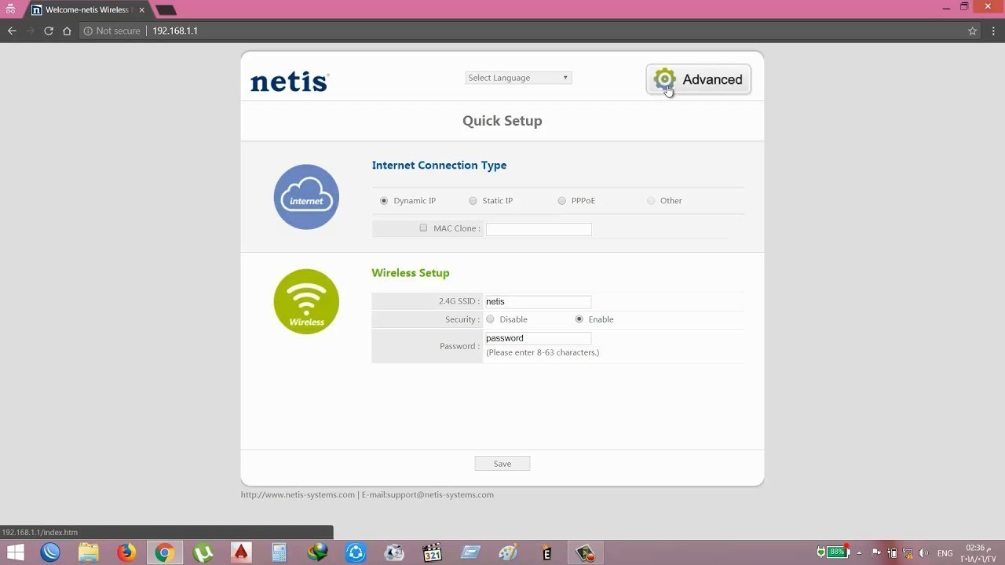The image size is (1005, 565).
Task: Open the Chrome menu (three dots)
Action: click(992, 31)
